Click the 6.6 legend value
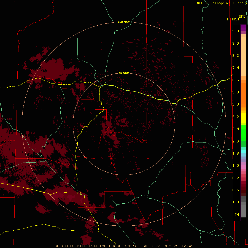 click(236, 80)
